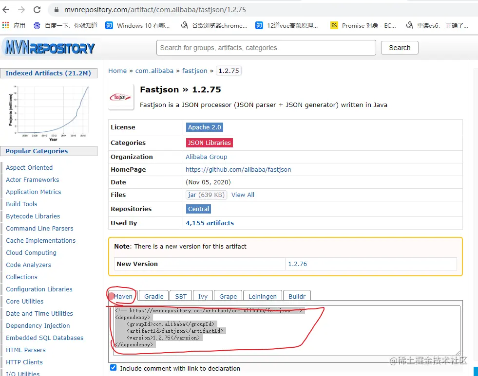Open the Command Line Parsers category
The image size is (478, 376).
39,229
